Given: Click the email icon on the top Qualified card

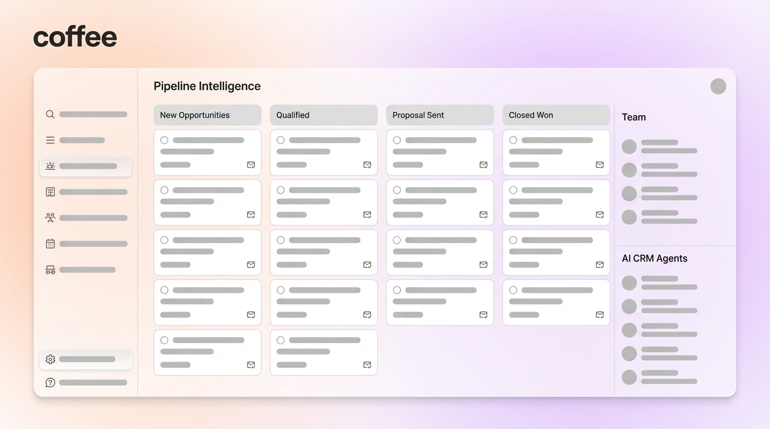Looking at the screenshot, I should click(x=367, y=165).
